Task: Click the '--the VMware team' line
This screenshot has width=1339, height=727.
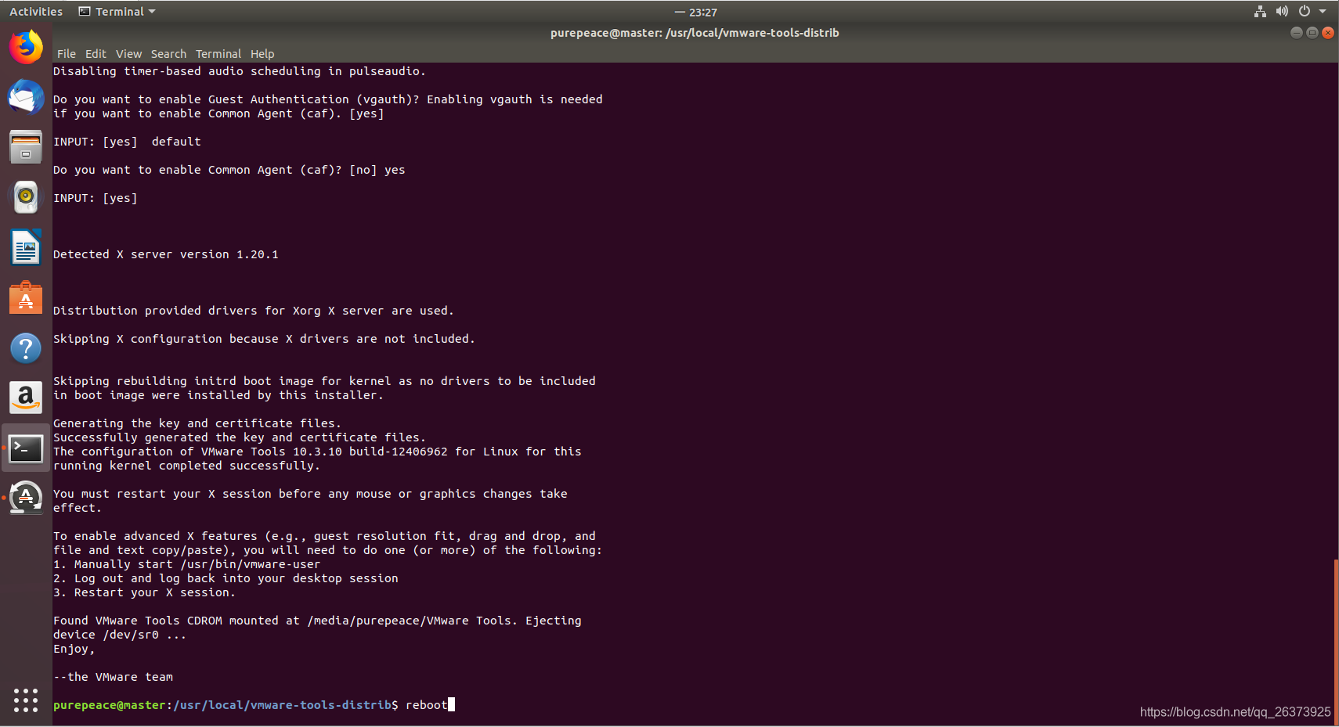Action: 114,677
